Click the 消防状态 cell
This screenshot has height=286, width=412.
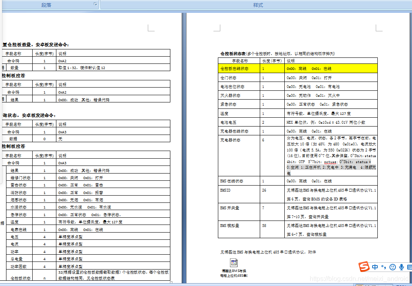tap(19, 192)
